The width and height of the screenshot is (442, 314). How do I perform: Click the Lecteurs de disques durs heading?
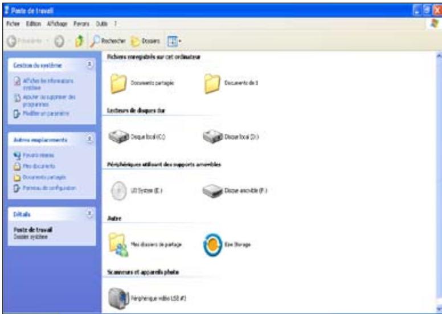(x=136, y=111)
